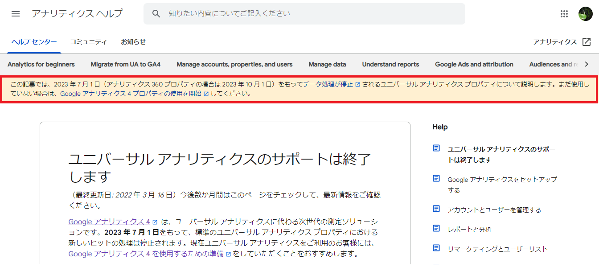This screenshot has width=599, height=271.
Task: Click the アナリティクス external link icon
Action: (587, 42)
